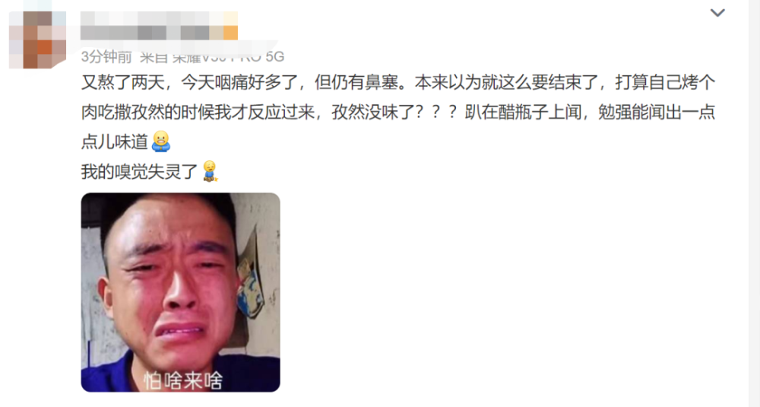760x407 pixels.
Task: Click the 怕啥来啥 caption on the meme
Action: tap(182, 380)
